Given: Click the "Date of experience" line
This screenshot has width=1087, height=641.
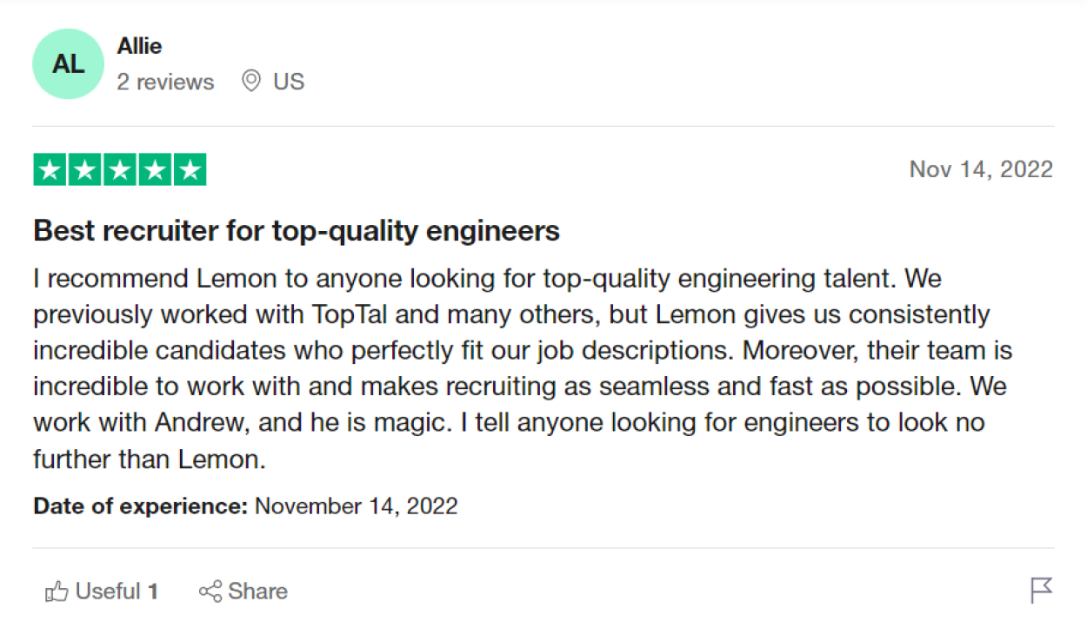Looking at the screenshot, I should pyautogui.click(x=245, y=506).
